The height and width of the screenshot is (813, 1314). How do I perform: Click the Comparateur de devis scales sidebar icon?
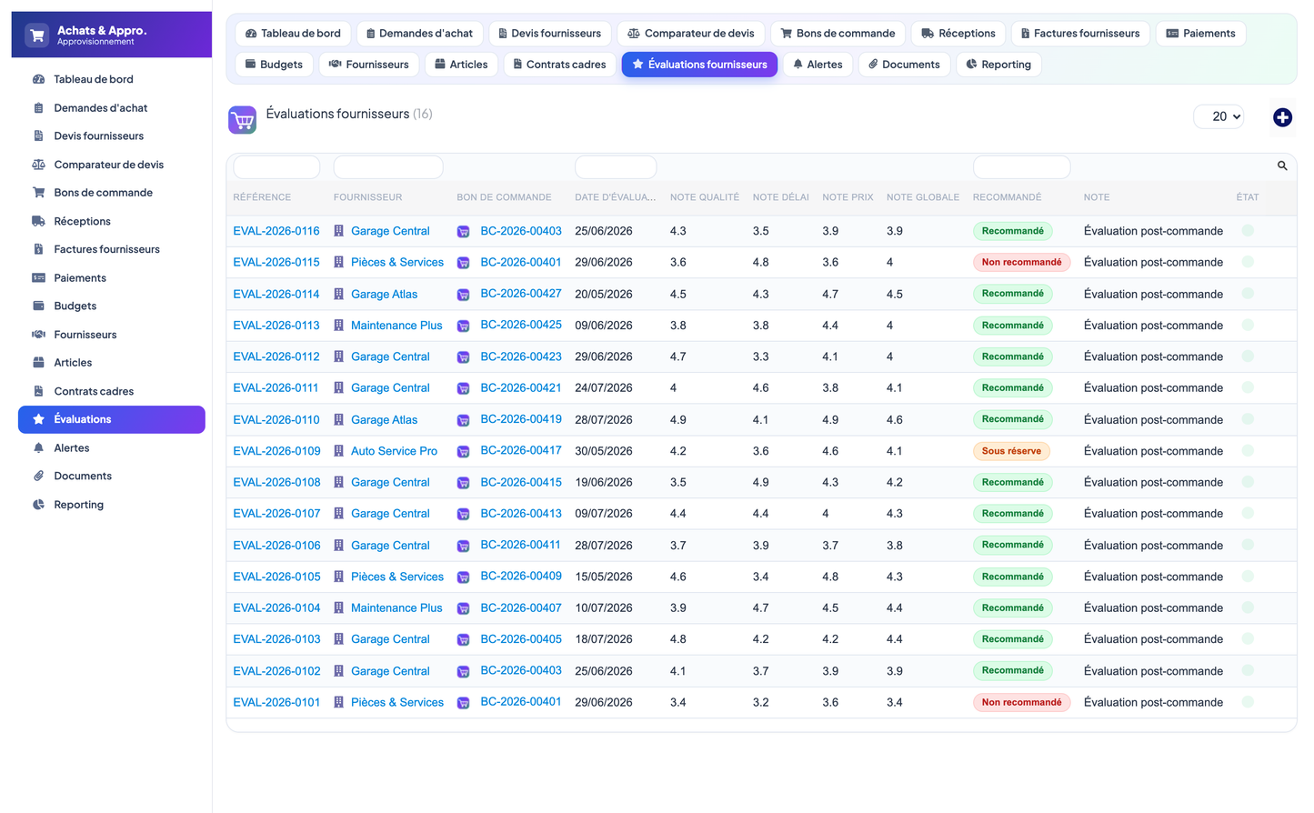pos(38,165)
